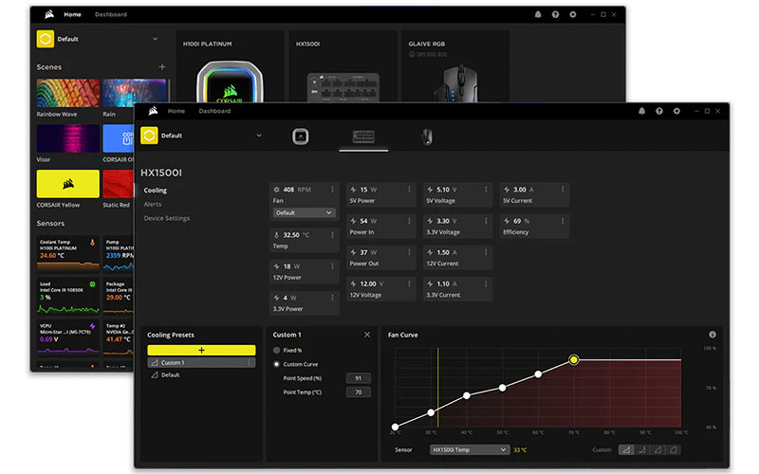Screen dimensions: 759x474
Task: Open the Alerts section
Action: coord(153,204)
